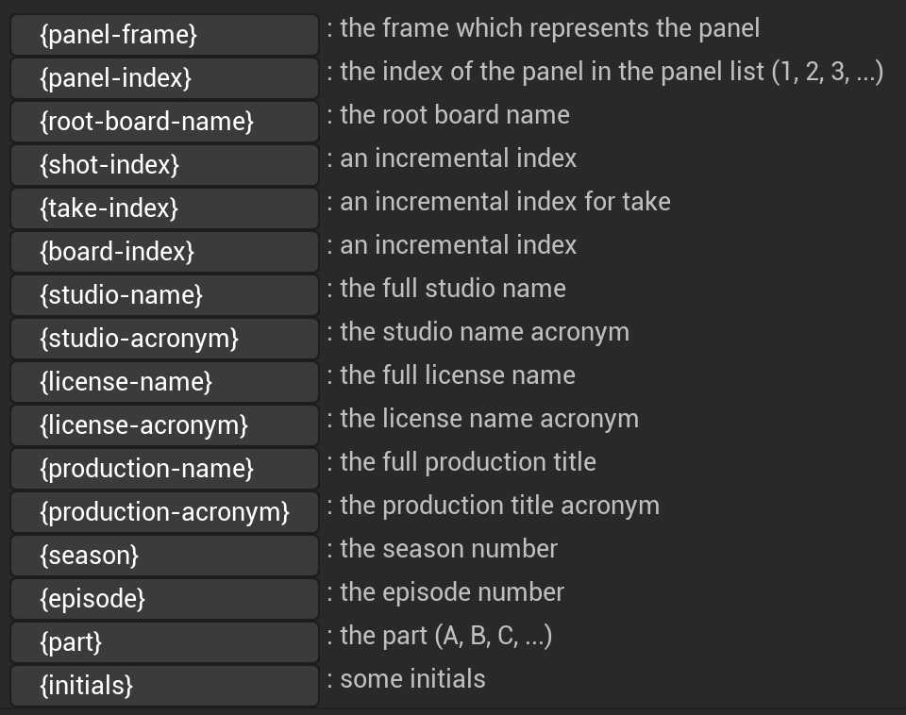Select the {license-name} token
The image size is (906, 715).
coord(164,382)
